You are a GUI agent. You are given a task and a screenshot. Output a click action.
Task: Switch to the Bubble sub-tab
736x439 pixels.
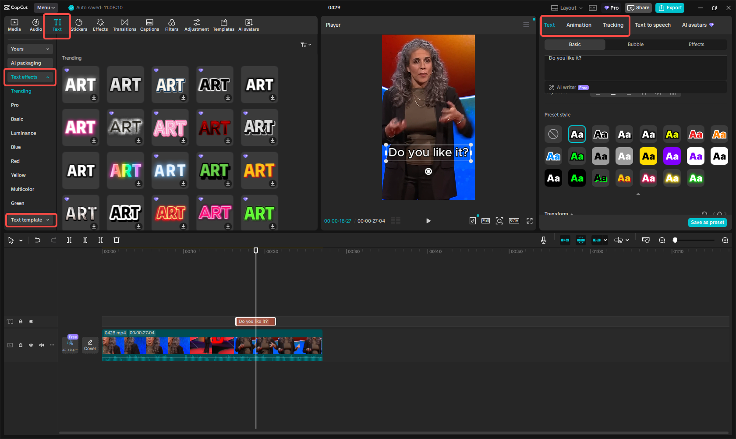[x=636, y=44]
